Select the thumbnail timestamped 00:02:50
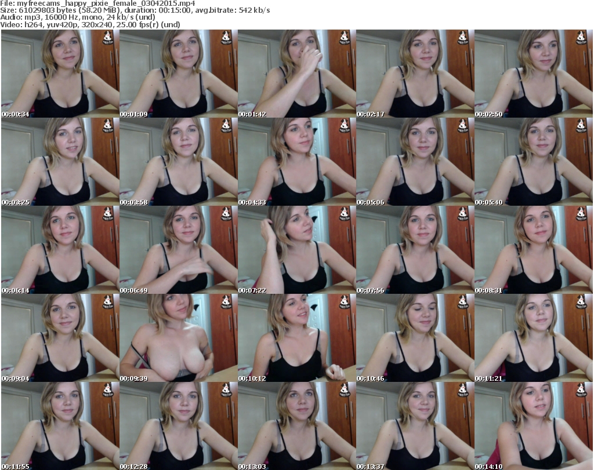Viewport: 594px width, 470px height. coord(533,74)
